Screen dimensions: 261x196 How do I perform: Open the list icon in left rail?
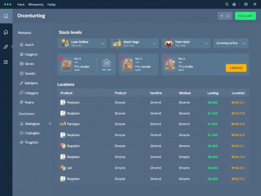tap(6, 62)
